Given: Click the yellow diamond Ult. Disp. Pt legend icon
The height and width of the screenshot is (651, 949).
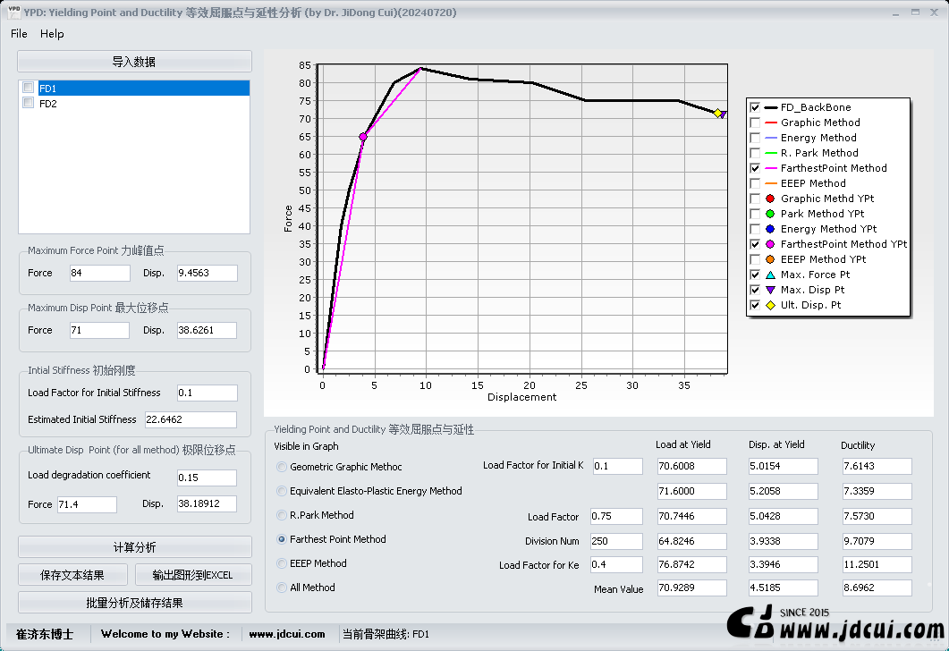Looking at the screenshot, I should tap(770, 305).
